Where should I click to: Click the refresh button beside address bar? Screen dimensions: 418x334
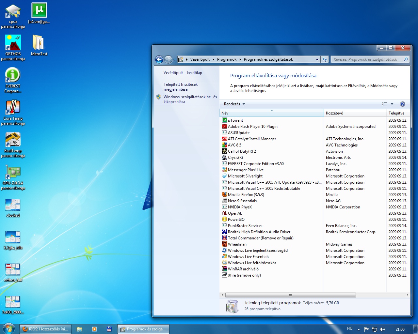tap(325, 59)
